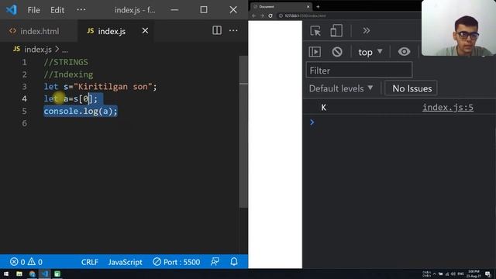
Task: Open the taskbar clock and date
Action: (x=474, y=274)
